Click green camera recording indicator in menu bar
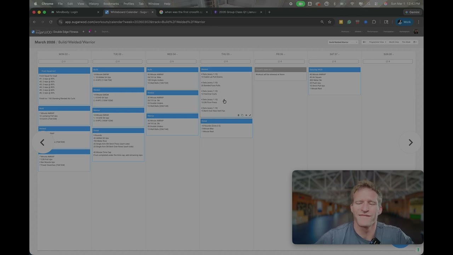This screenshot has height=255, width=453. (x=300, y=4)
